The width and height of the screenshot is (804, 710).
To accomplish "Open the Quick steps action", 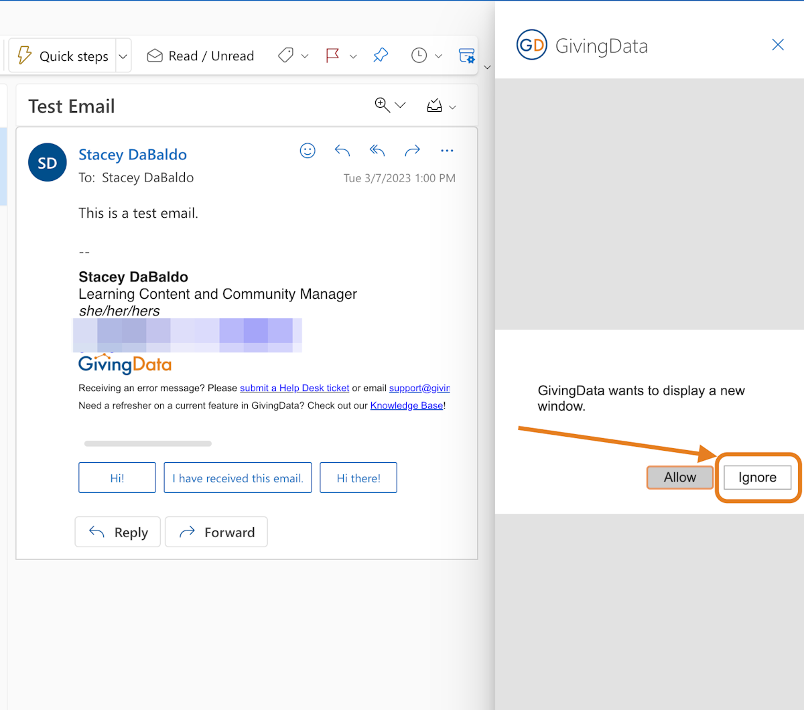I will [x=62, y=56].
